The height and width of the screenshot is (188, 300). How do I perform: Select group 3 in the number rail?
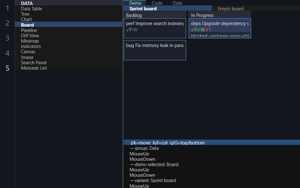coord(7,38)
